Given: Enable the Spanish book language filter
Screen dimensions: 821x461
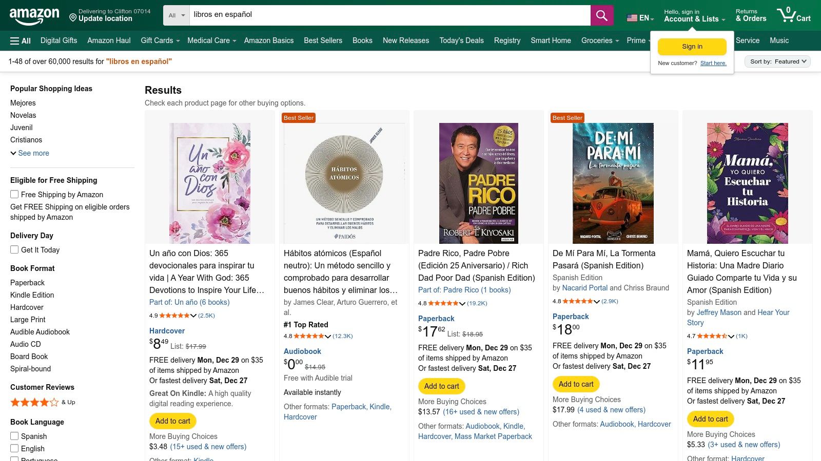Looking at the screenshot, I should 14,436.
